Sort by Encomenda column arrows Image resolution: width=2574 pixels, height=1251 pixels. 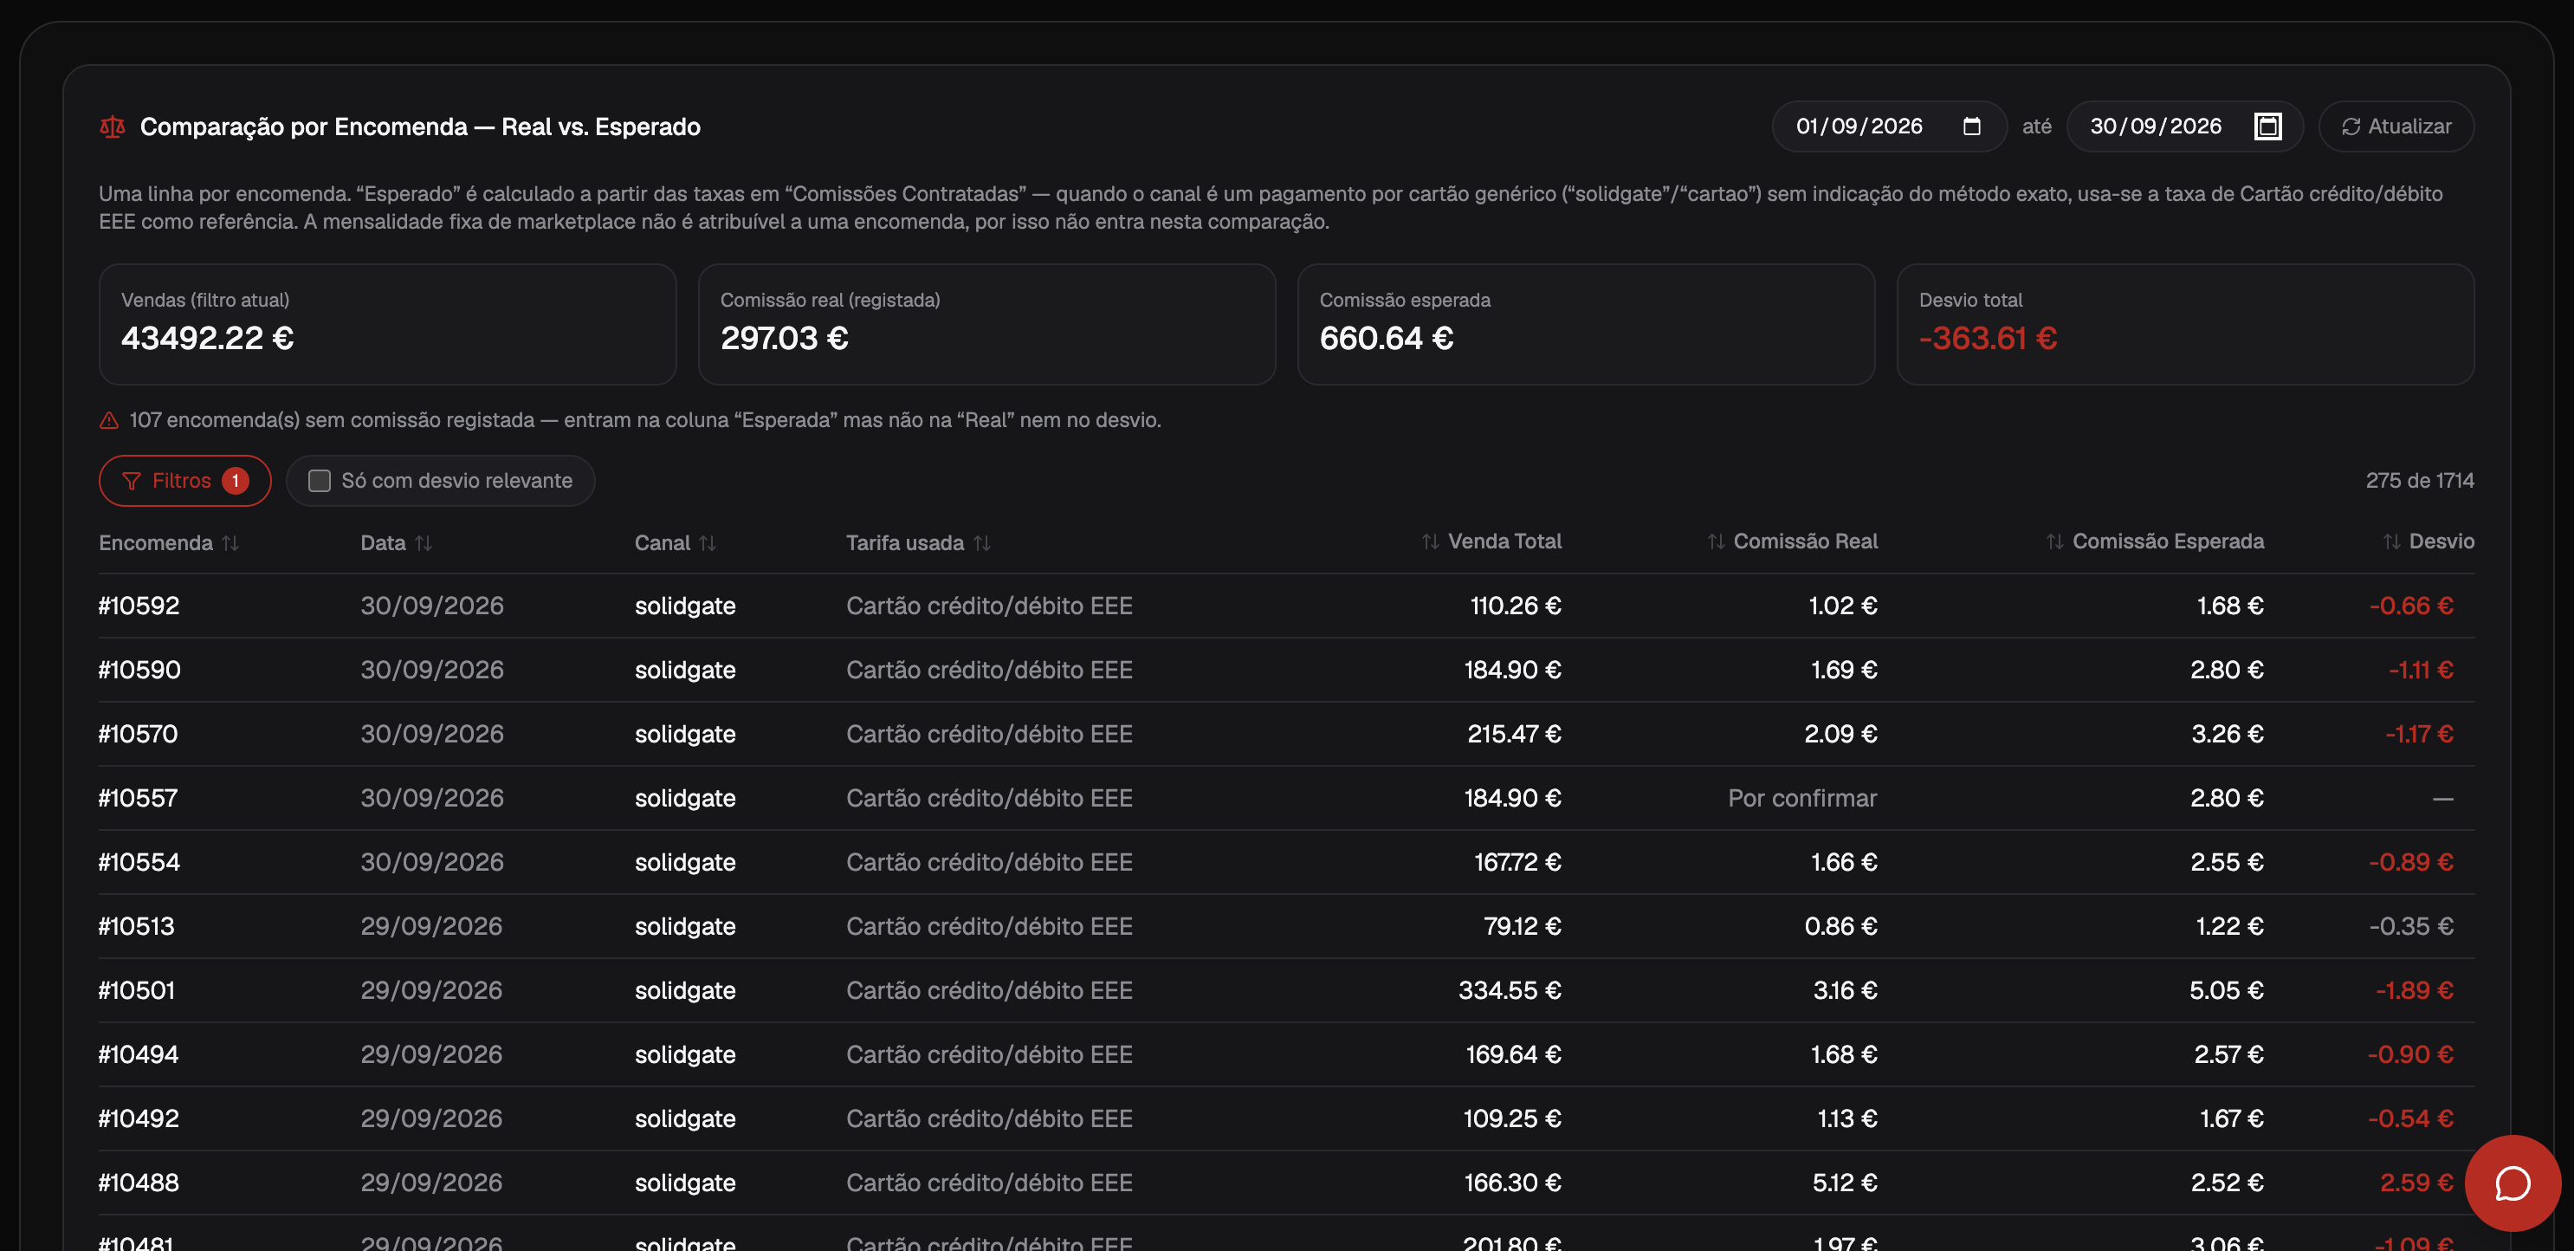tap(231, 542)
